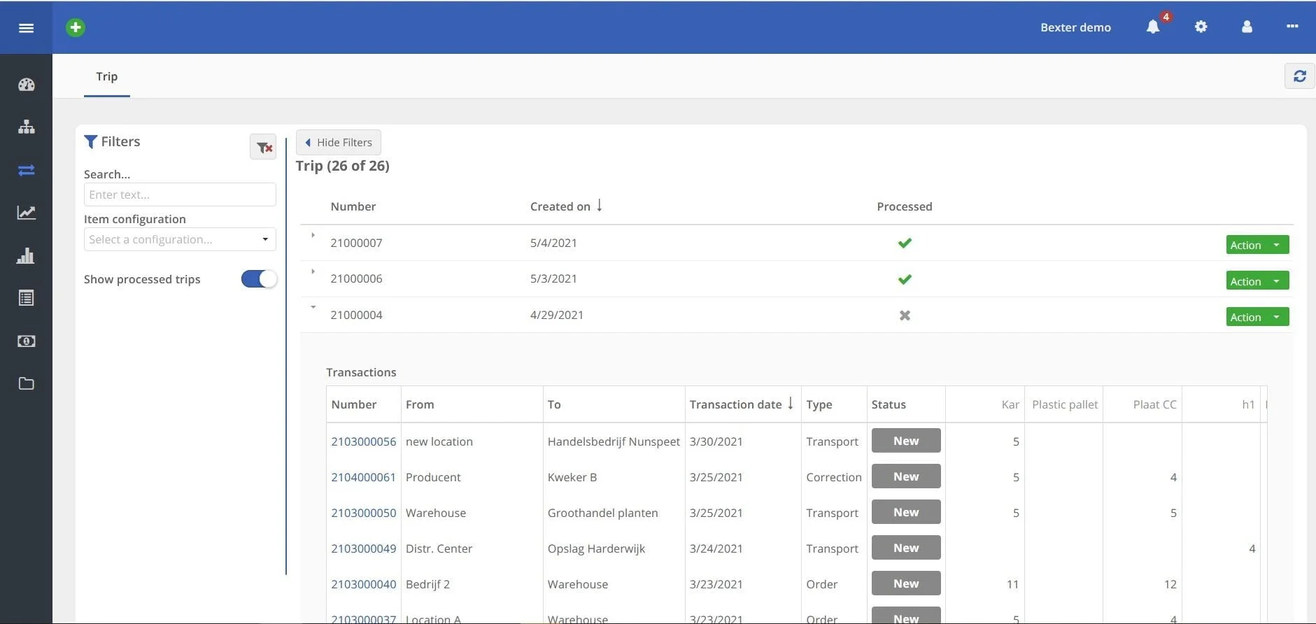
Task: Open the money icon in sidebar
Action: (26, 341)
